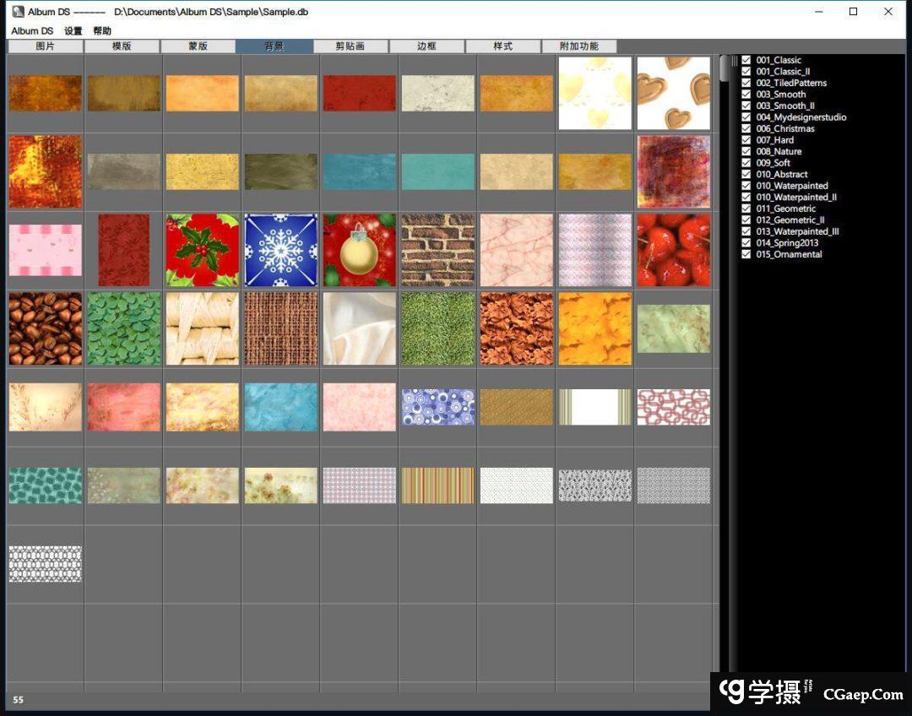Open the 边框 frames tab
Viewport: 912px width, 716px height.
click(426, 46)
